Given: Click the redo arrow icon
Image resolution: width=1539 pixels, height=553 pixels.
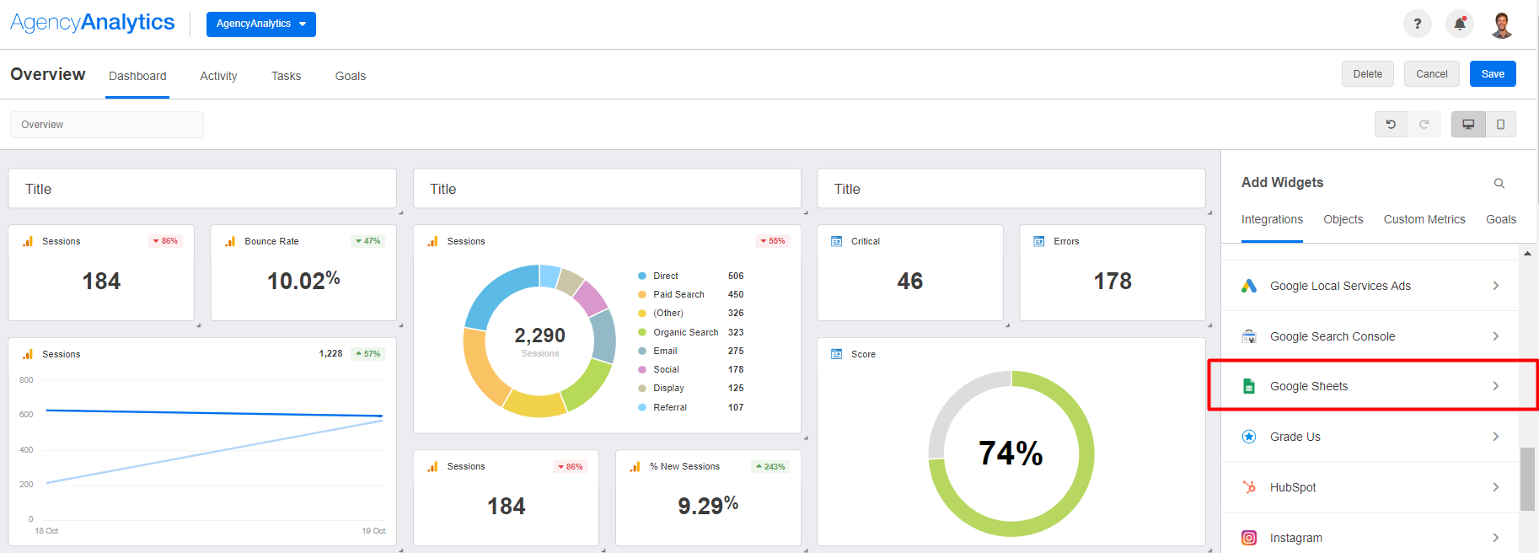Looking at the screenshot, I should 1424,124.
